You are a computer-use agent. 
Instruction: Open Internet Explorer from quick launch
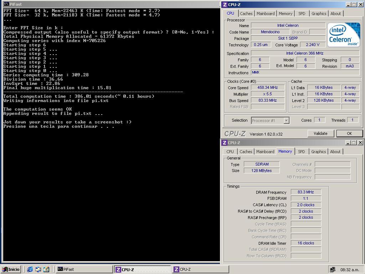(x=30, y=269)
